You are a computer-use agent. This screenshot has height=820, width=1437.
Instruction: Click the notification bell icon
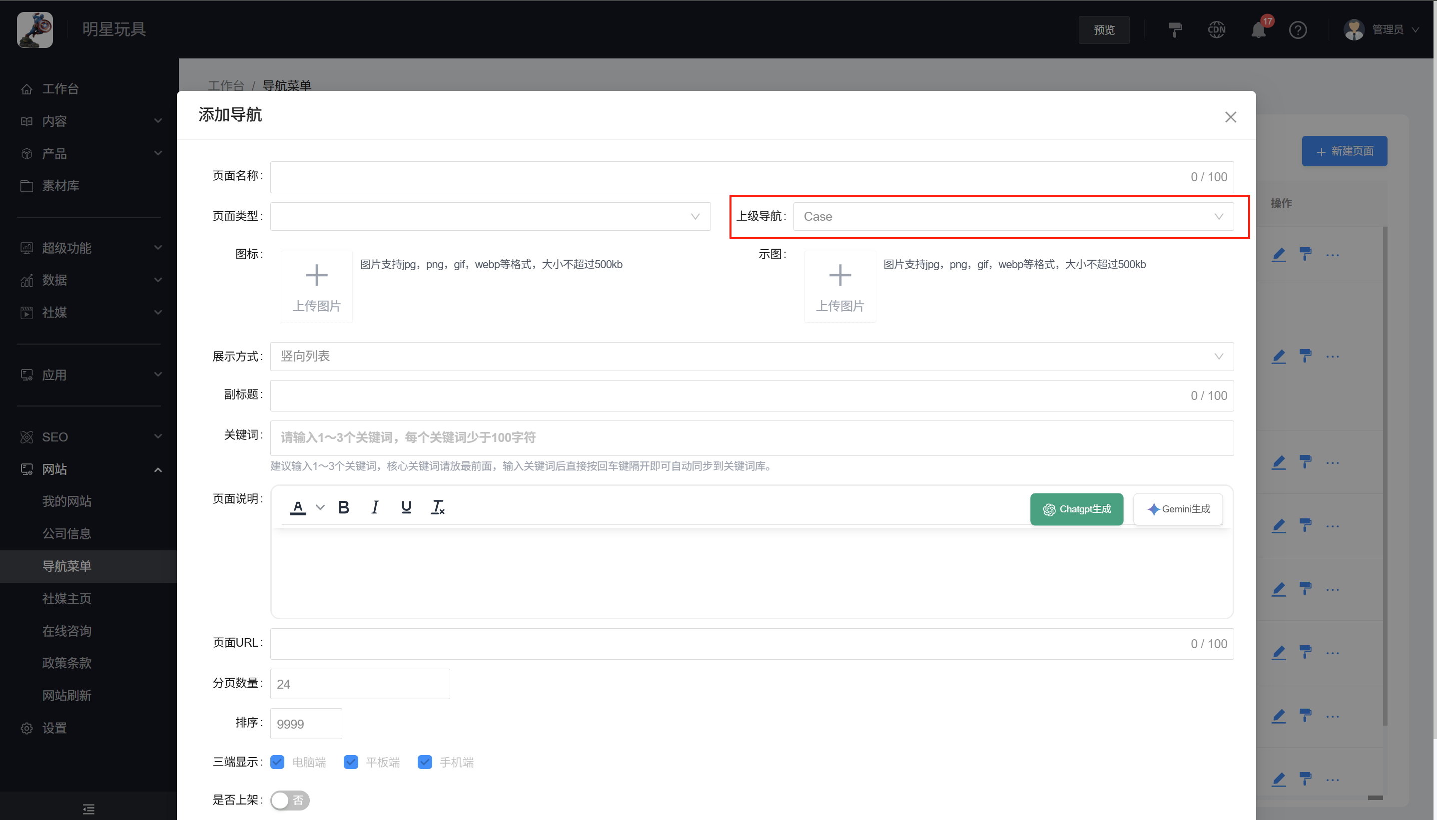[x=1258, y=30]
